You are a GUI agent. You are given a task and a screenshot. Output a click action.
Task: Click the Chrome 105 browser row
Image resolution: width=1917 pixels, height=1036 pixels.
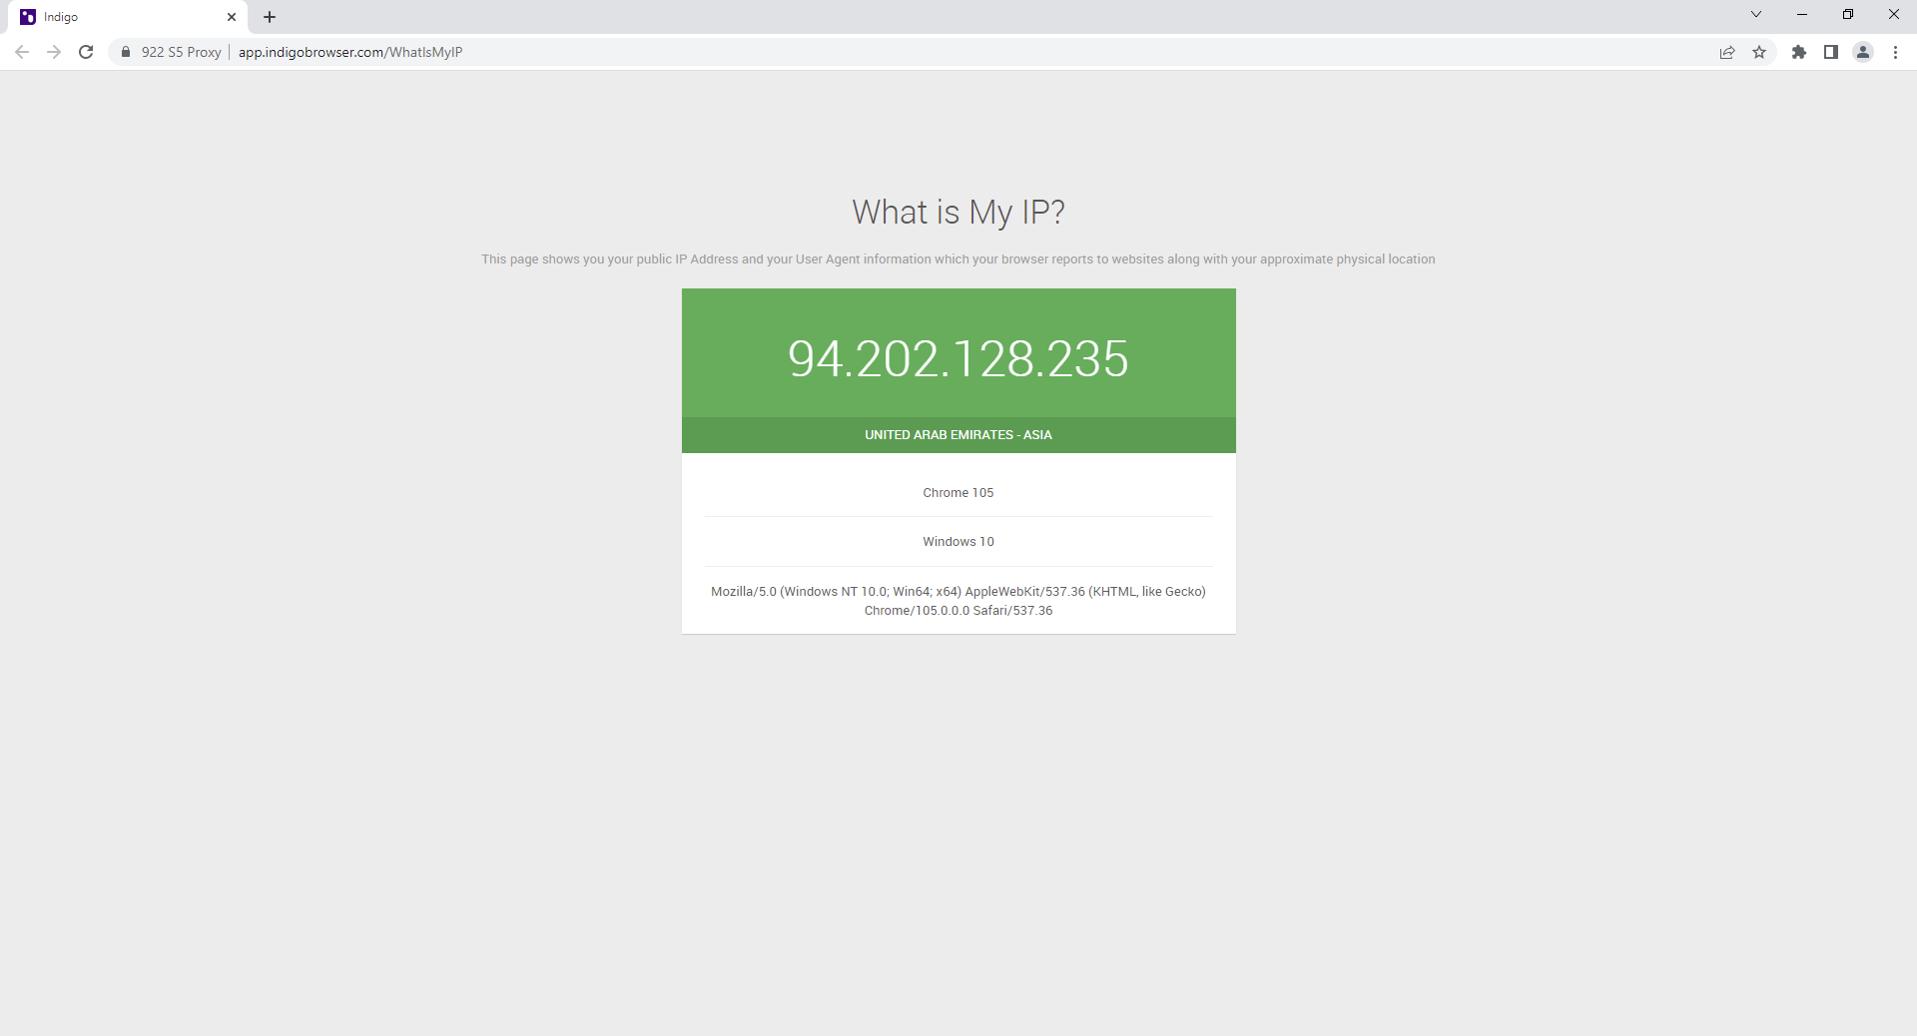click(x=958, y=493)
